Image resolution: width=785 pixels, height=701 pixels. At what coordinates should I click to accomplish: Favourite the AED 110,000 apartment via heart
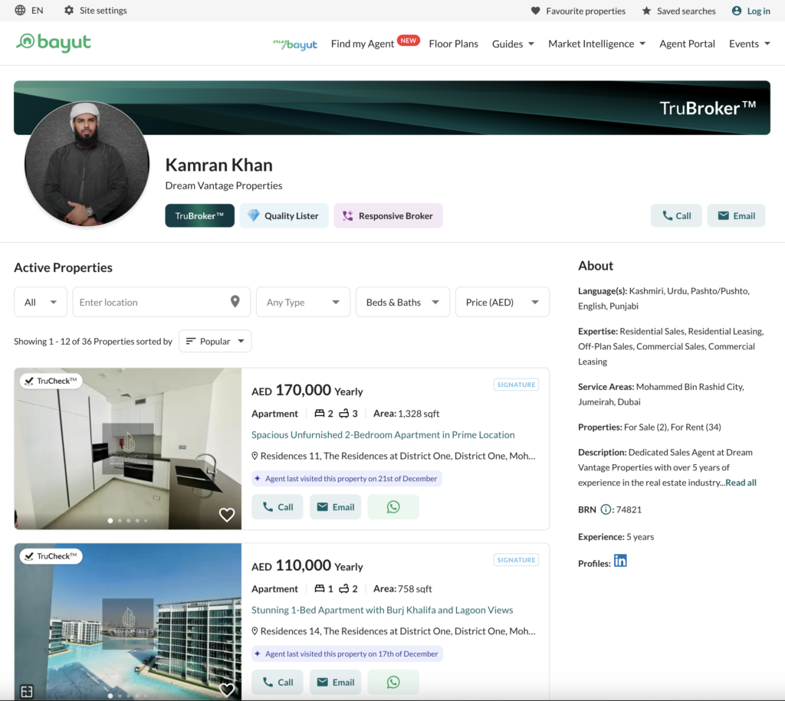point(227,690)
